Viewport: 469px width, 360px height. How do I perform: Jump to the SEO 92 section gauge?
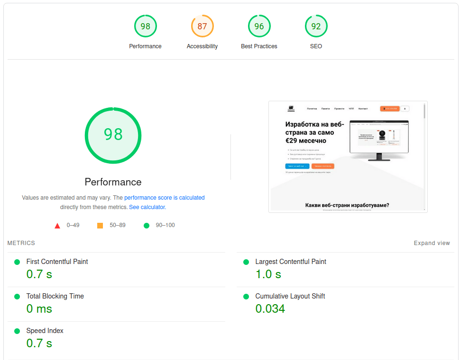tap(316, 26)
